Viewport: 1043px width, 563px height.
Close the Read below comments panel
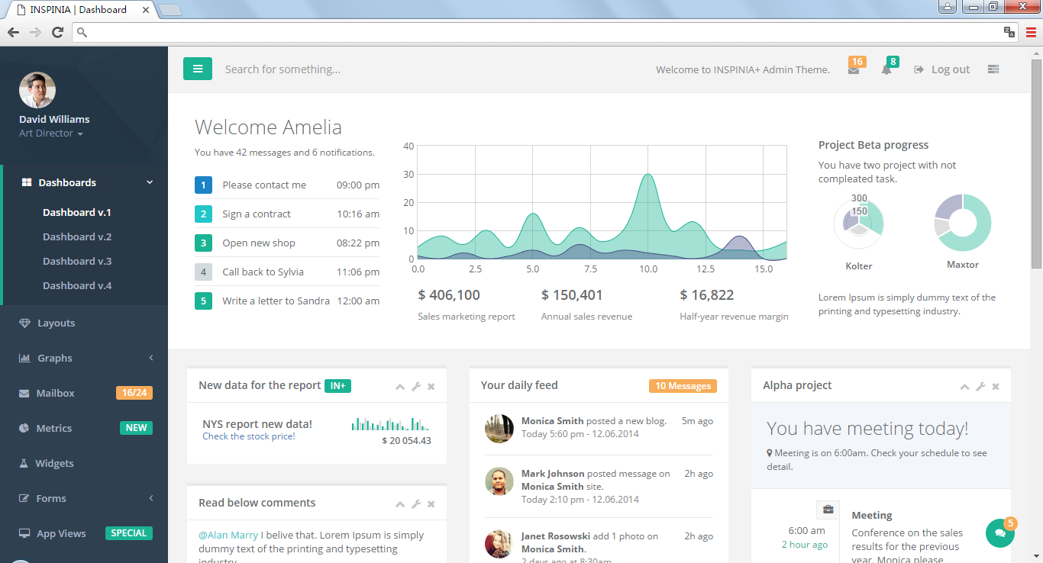coord(431,504)
